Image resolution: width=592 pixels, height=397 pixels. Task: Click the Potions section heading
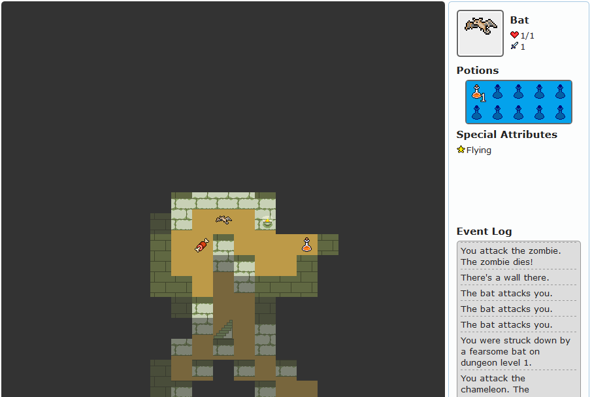(x=477, y=71)
